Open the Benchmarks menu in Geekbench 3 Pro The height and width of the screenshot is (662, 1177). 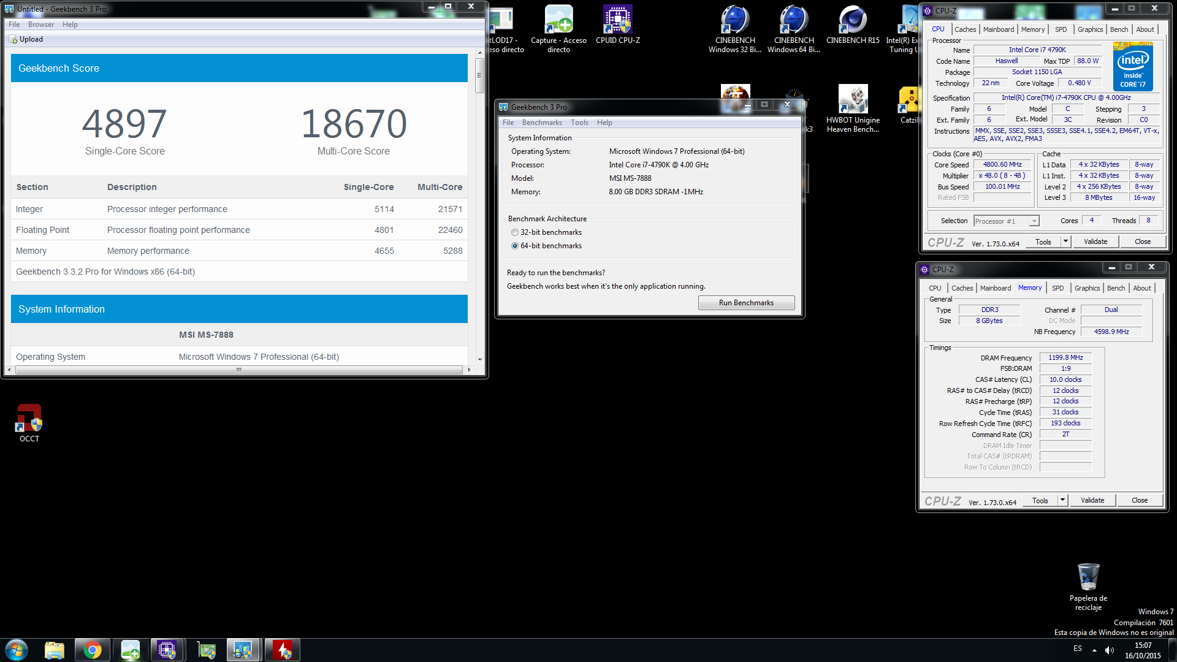542,123
